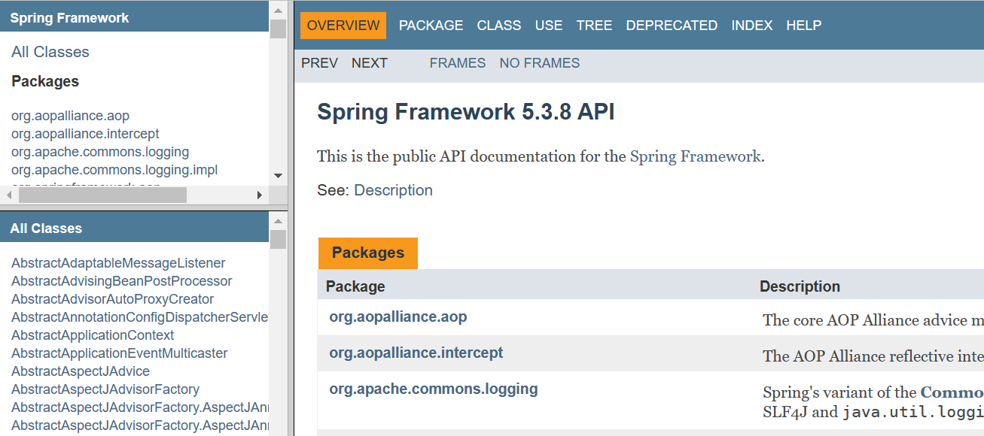The height and width of the screenshot is (436, 984).
Task: Click the Description column header
Action: click(800, 286)
